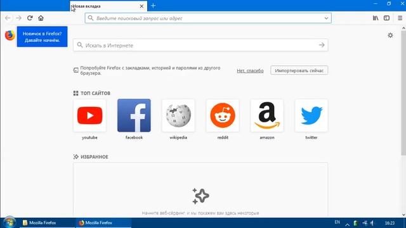Viewport: 406px width, 228px height.
Task: Go forward using the forward arrow
Action: [18, 18]
